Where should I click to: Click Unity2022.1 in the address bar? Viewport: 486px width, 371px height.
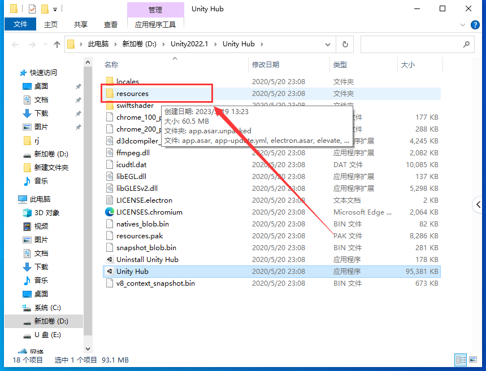(x=189, y=44)
